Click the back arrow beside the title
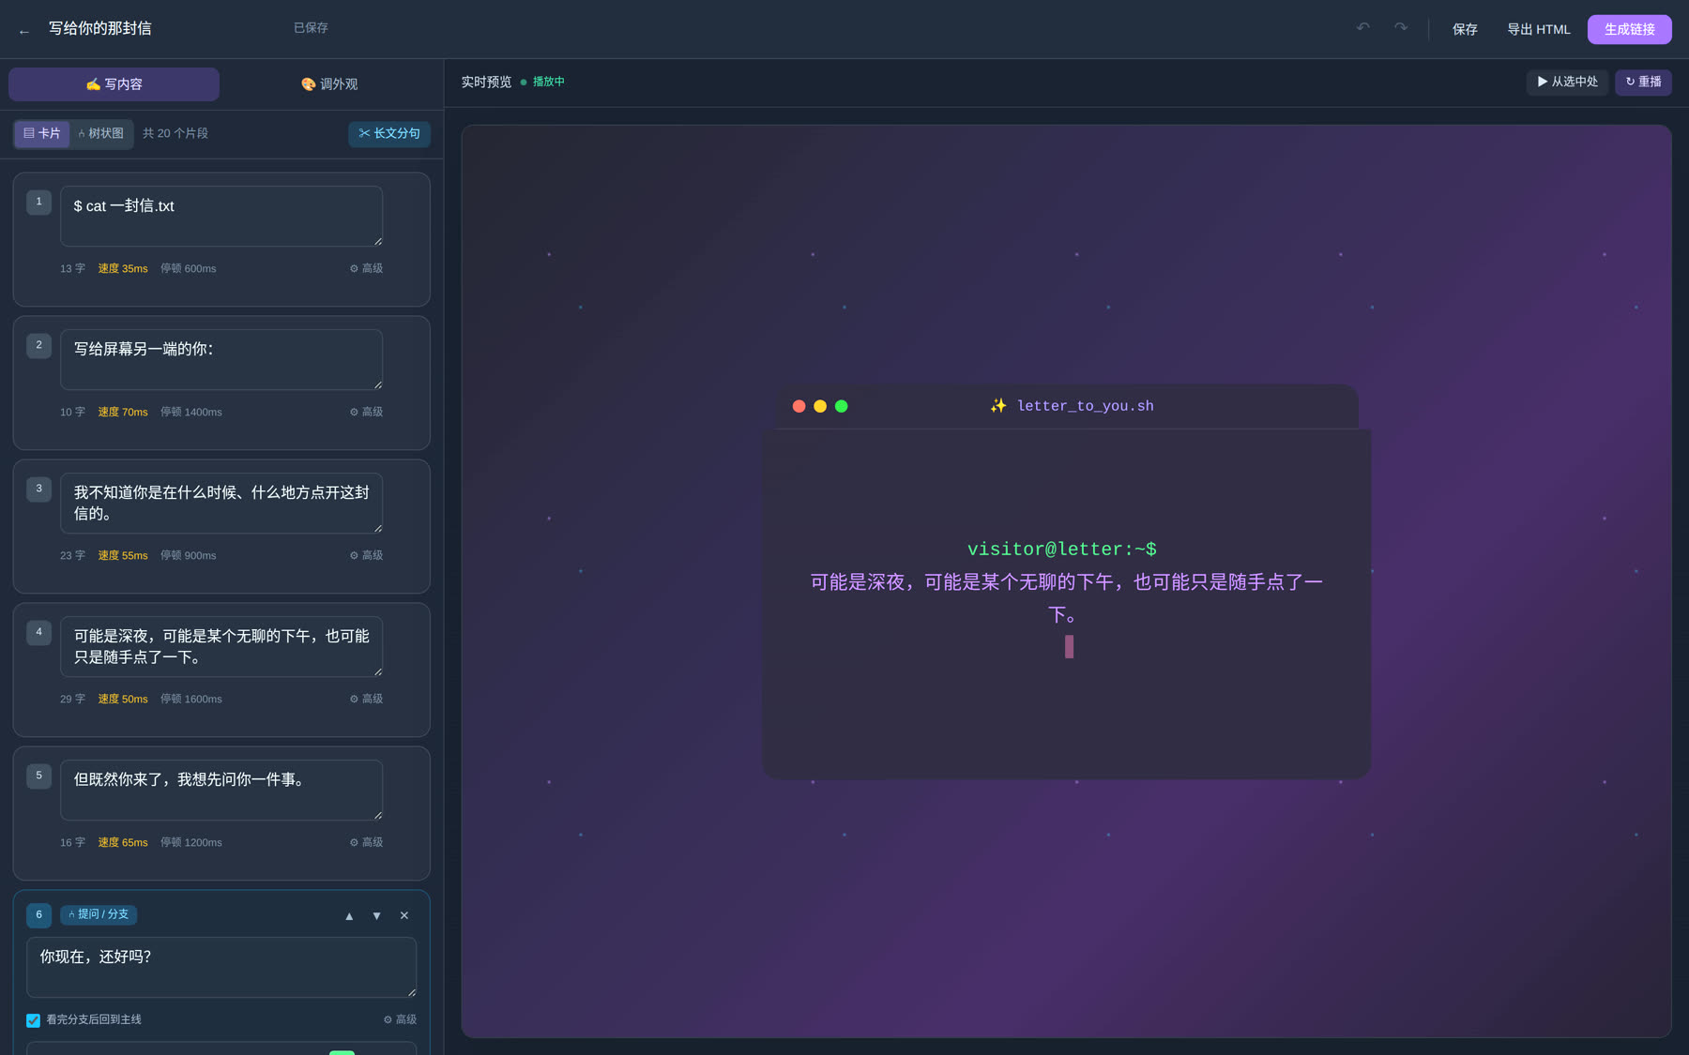 (x=24, y=30)
